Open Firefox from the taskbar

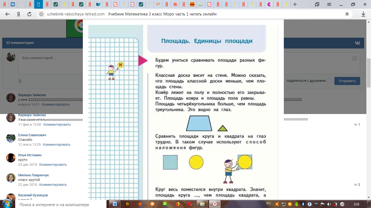point(178,204)
